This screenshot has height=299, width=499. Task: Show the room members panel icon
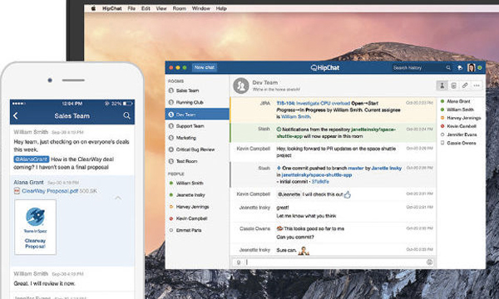point(442,86)
